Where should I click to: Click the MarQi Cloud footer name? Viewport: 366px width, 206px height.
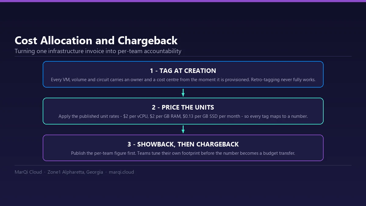pos(28,172)
